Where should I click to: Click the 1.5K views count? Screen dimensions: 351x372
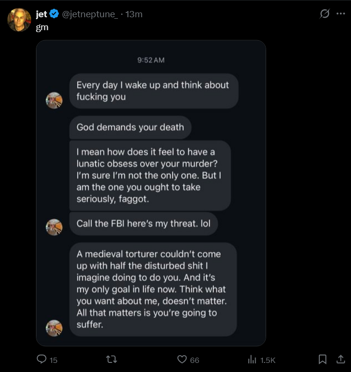[x=267, y=360]
